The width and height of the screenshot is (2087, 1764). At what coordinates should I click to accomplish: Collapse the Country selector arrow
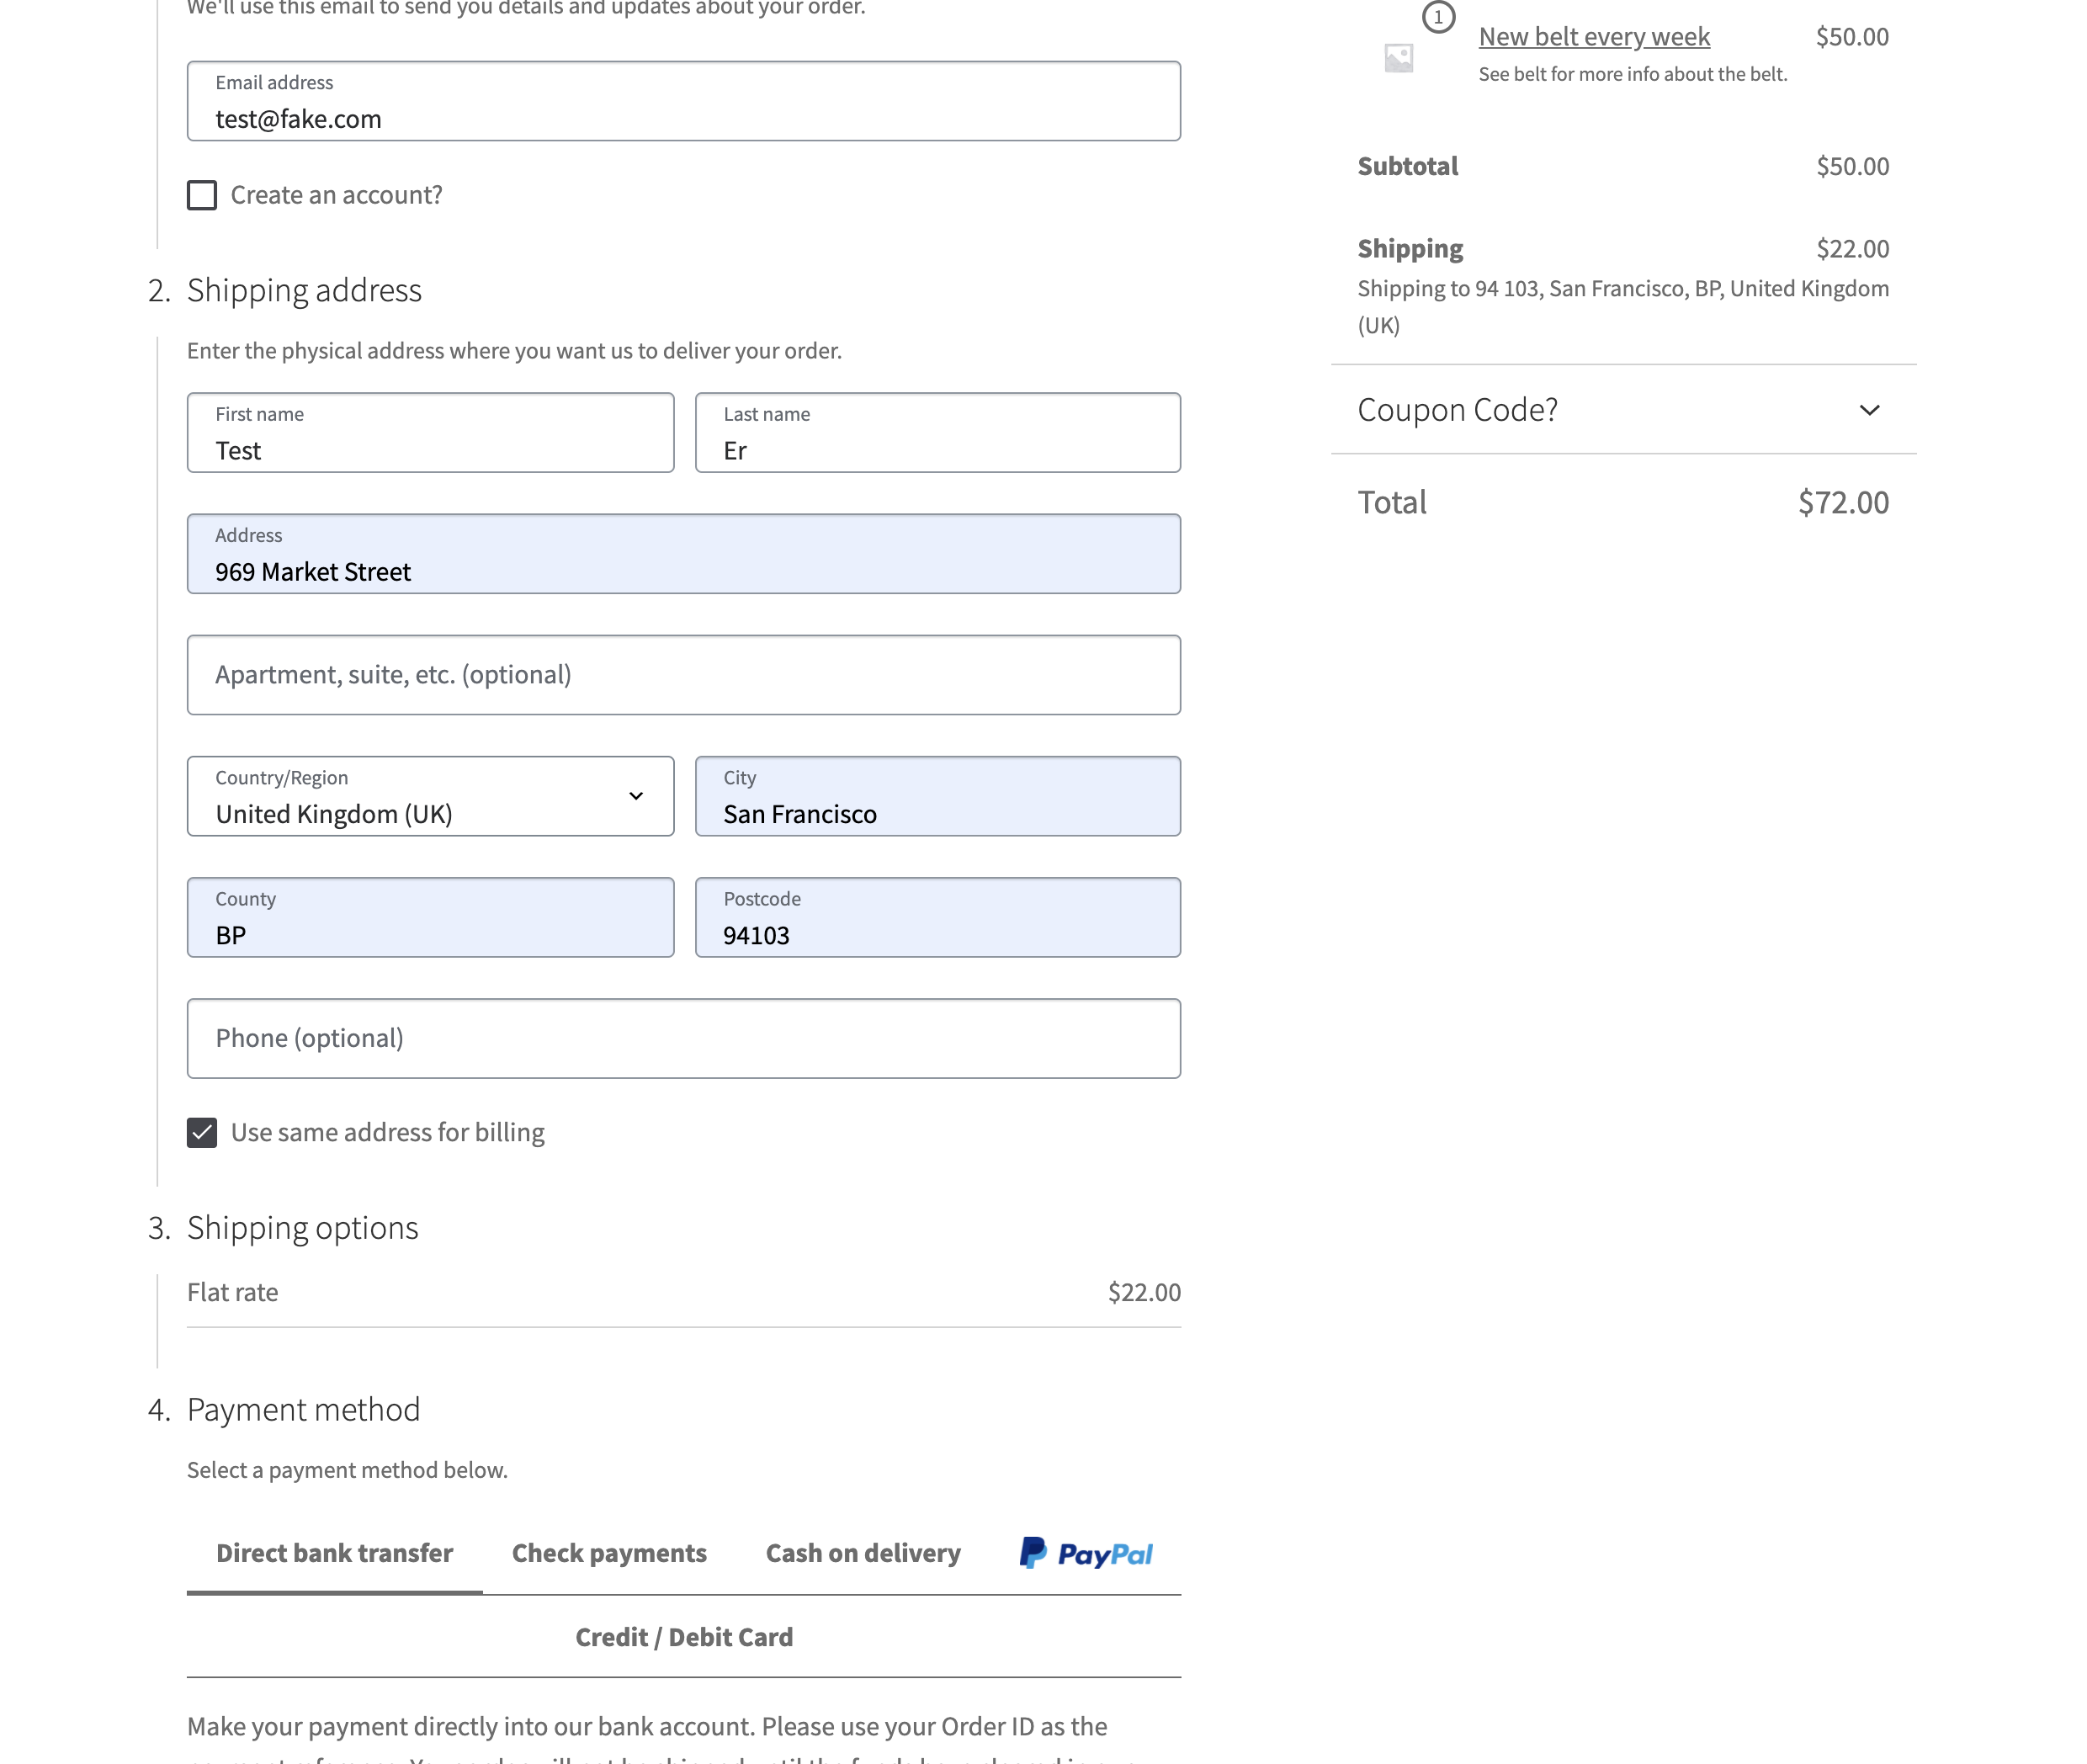point(636,797)
